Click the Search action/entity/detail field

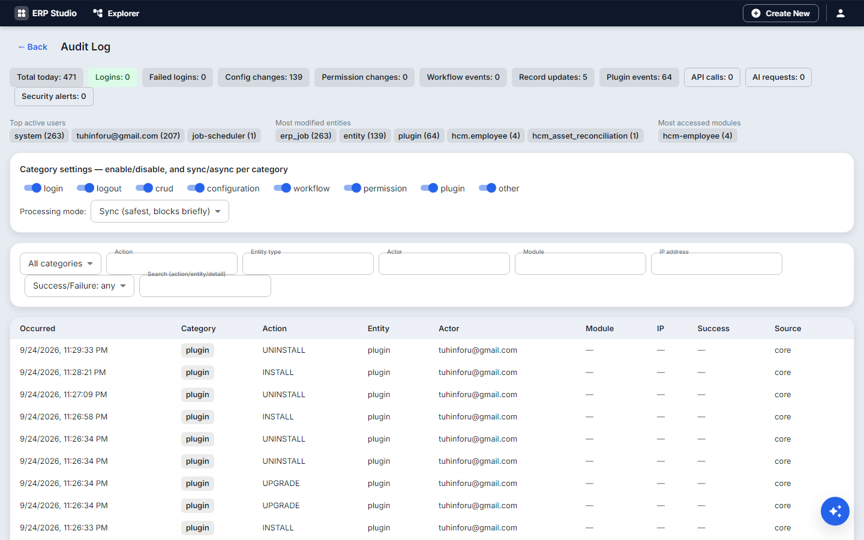205,286
